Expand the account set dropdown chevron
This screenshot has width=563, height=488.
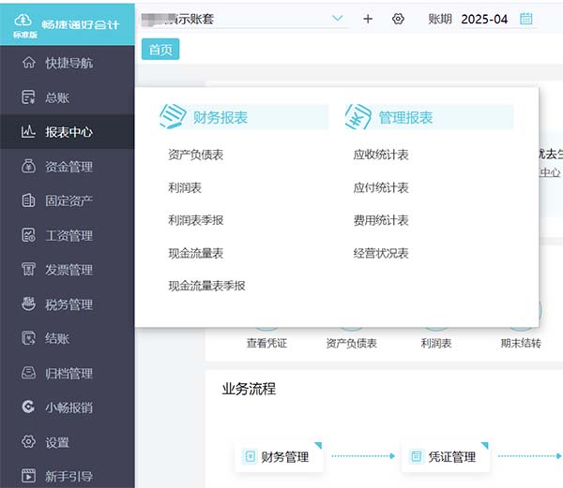click(x=338, y=18)
